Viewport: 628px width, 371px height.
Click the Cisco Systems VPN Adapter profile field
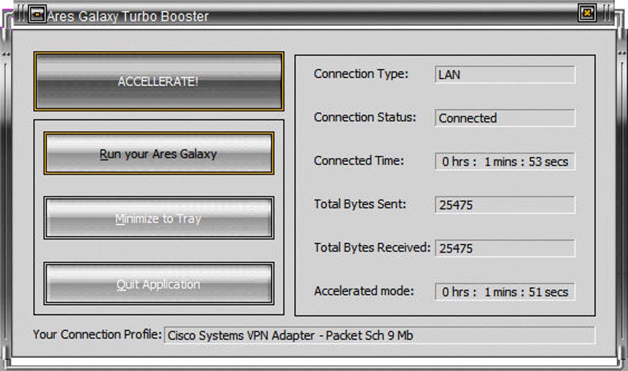(380, 335)
